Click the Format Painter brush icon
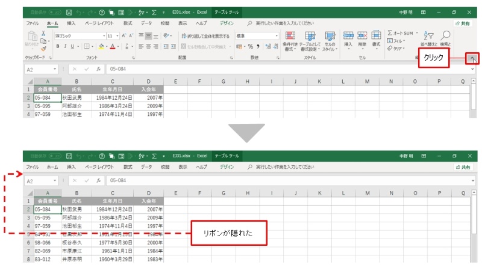This screenshot has width=482, height=268. [44, 49]
